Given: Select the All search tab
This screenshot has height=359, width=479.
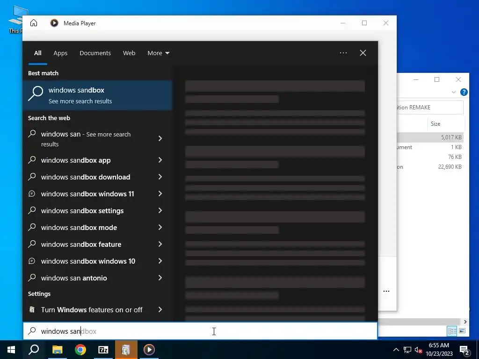Looking at the screenshot, I should coord(37,53).
